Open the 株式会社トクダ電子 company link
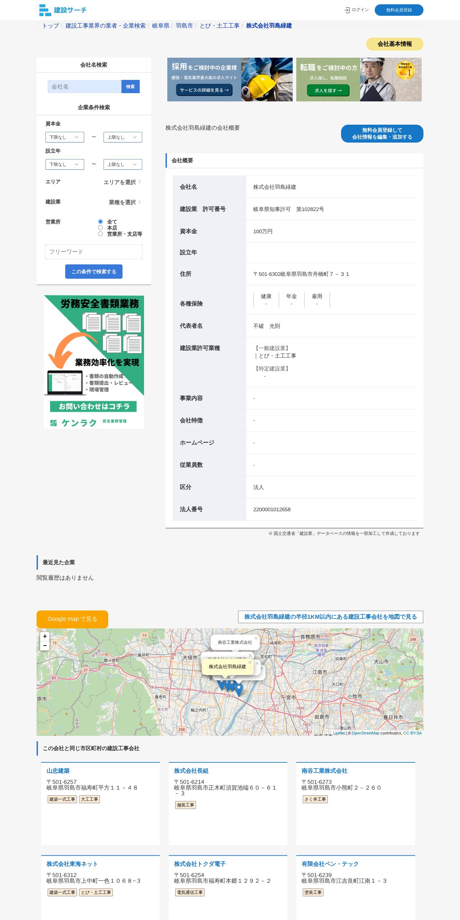The width and height of the screenshot is (460, 920). [200, 864]
